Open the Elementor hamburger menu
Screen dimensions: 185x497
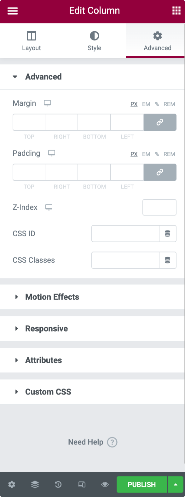pos(12,10)
